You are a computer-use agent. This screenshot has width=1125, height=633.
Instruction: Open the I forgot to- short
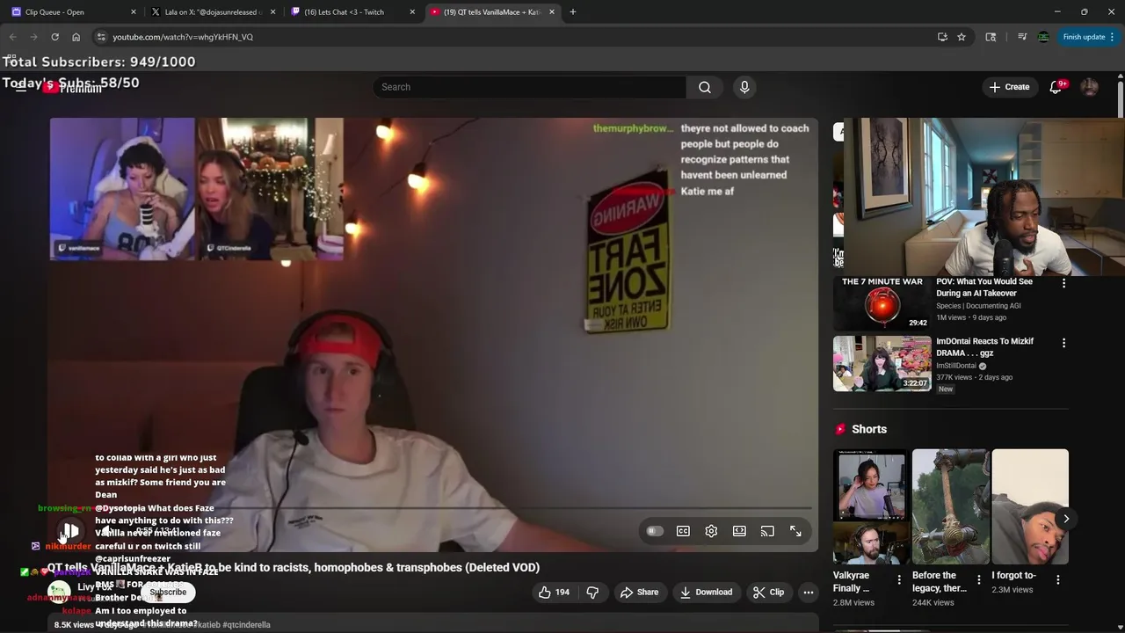[x=1030, y=506]
